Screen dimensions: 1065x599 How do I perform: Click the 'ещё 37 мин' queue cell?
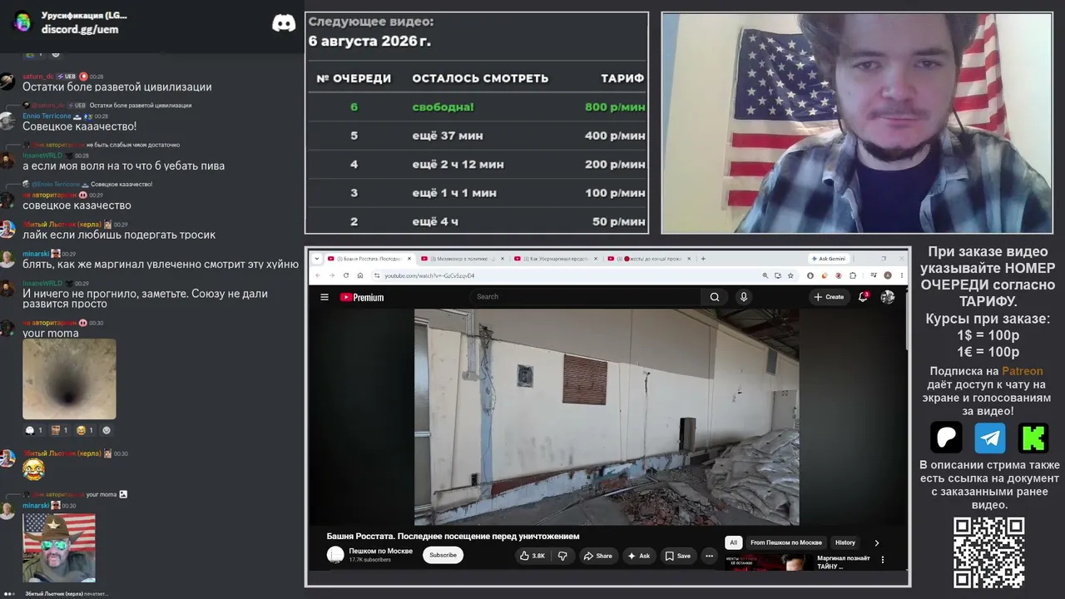tap(448, 136)
